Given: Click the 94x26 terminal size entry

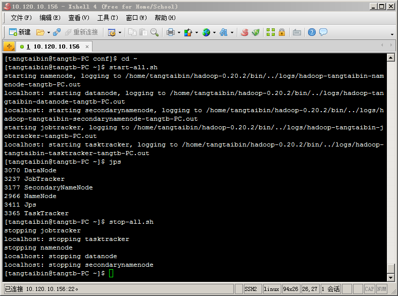Looking at the screenshot, I should [x=290, y=289].
